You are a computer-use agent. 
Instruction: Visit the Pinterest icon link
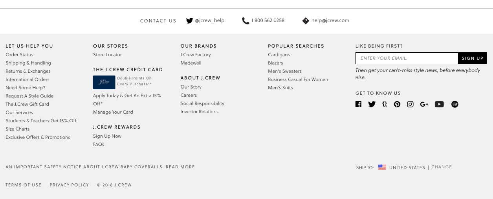[397, 104]
